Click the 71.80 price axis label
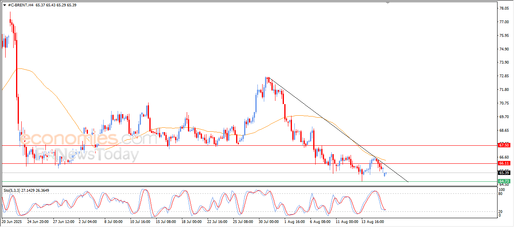 tap(504, 89)
